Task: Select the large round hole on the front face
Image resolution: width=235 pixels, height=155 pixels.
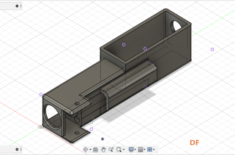Action: coord(52,117)
